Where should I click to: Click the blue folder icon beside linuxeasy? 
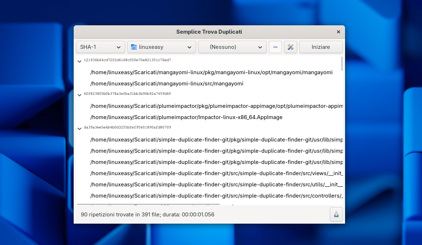(x=135, y=47)
